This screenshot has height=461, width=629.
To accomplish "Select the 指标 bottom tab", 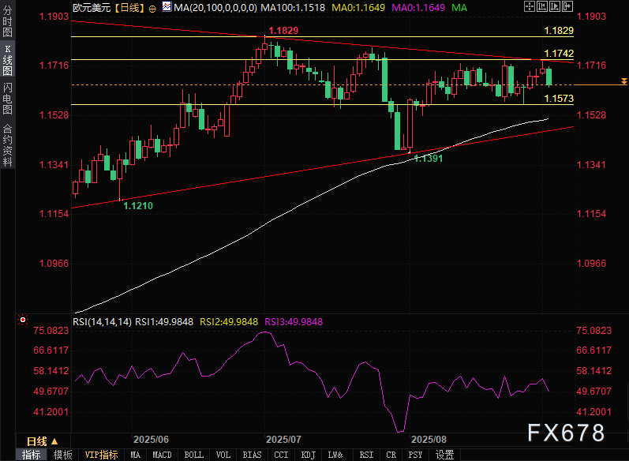I will (32, 455).
